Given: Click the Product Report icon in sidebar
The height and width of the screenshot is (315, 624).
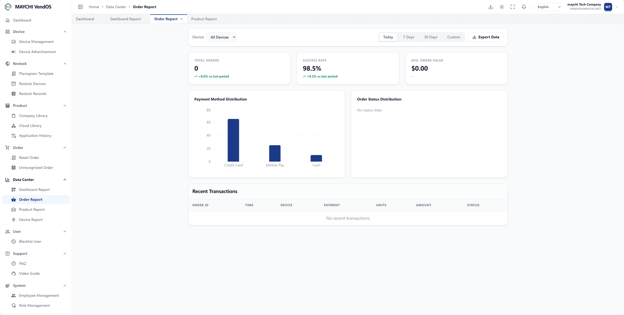Looking at the screenshot, I should click(x=14, y=210).
